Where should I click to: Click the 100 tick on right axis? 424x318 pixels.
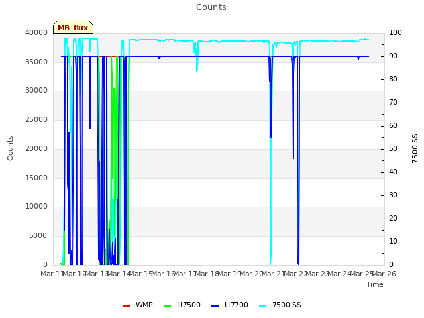tap(396, 32)
